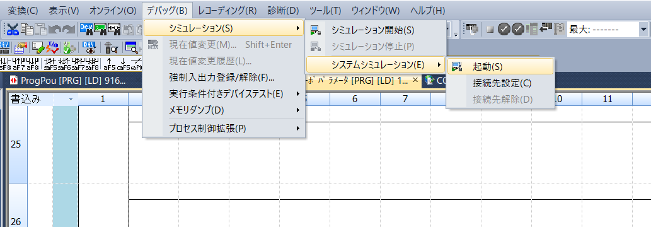Insert ladder symbol labeled saF8
Viewport: 651px width, 227px height.
pos(92,64)
